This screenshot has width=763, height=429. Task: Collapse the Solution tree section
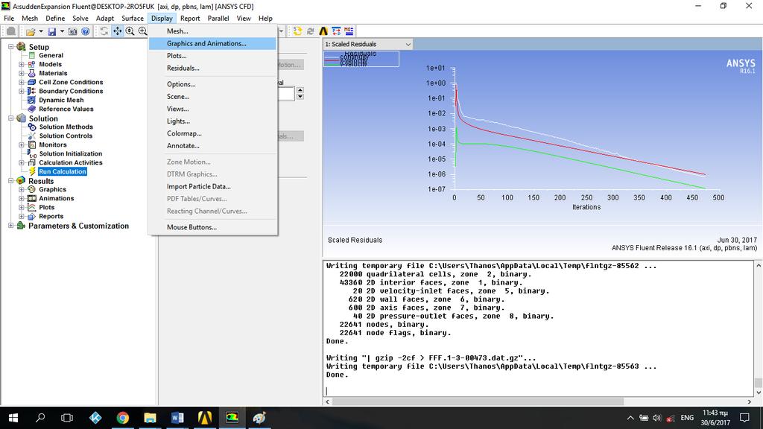[10, 118]
